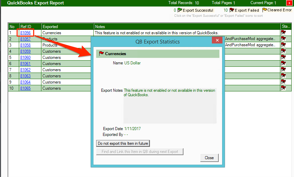
Task: Close the QuickBooks Export Report window
Action: pyautogui.click(x=289, y=3)
